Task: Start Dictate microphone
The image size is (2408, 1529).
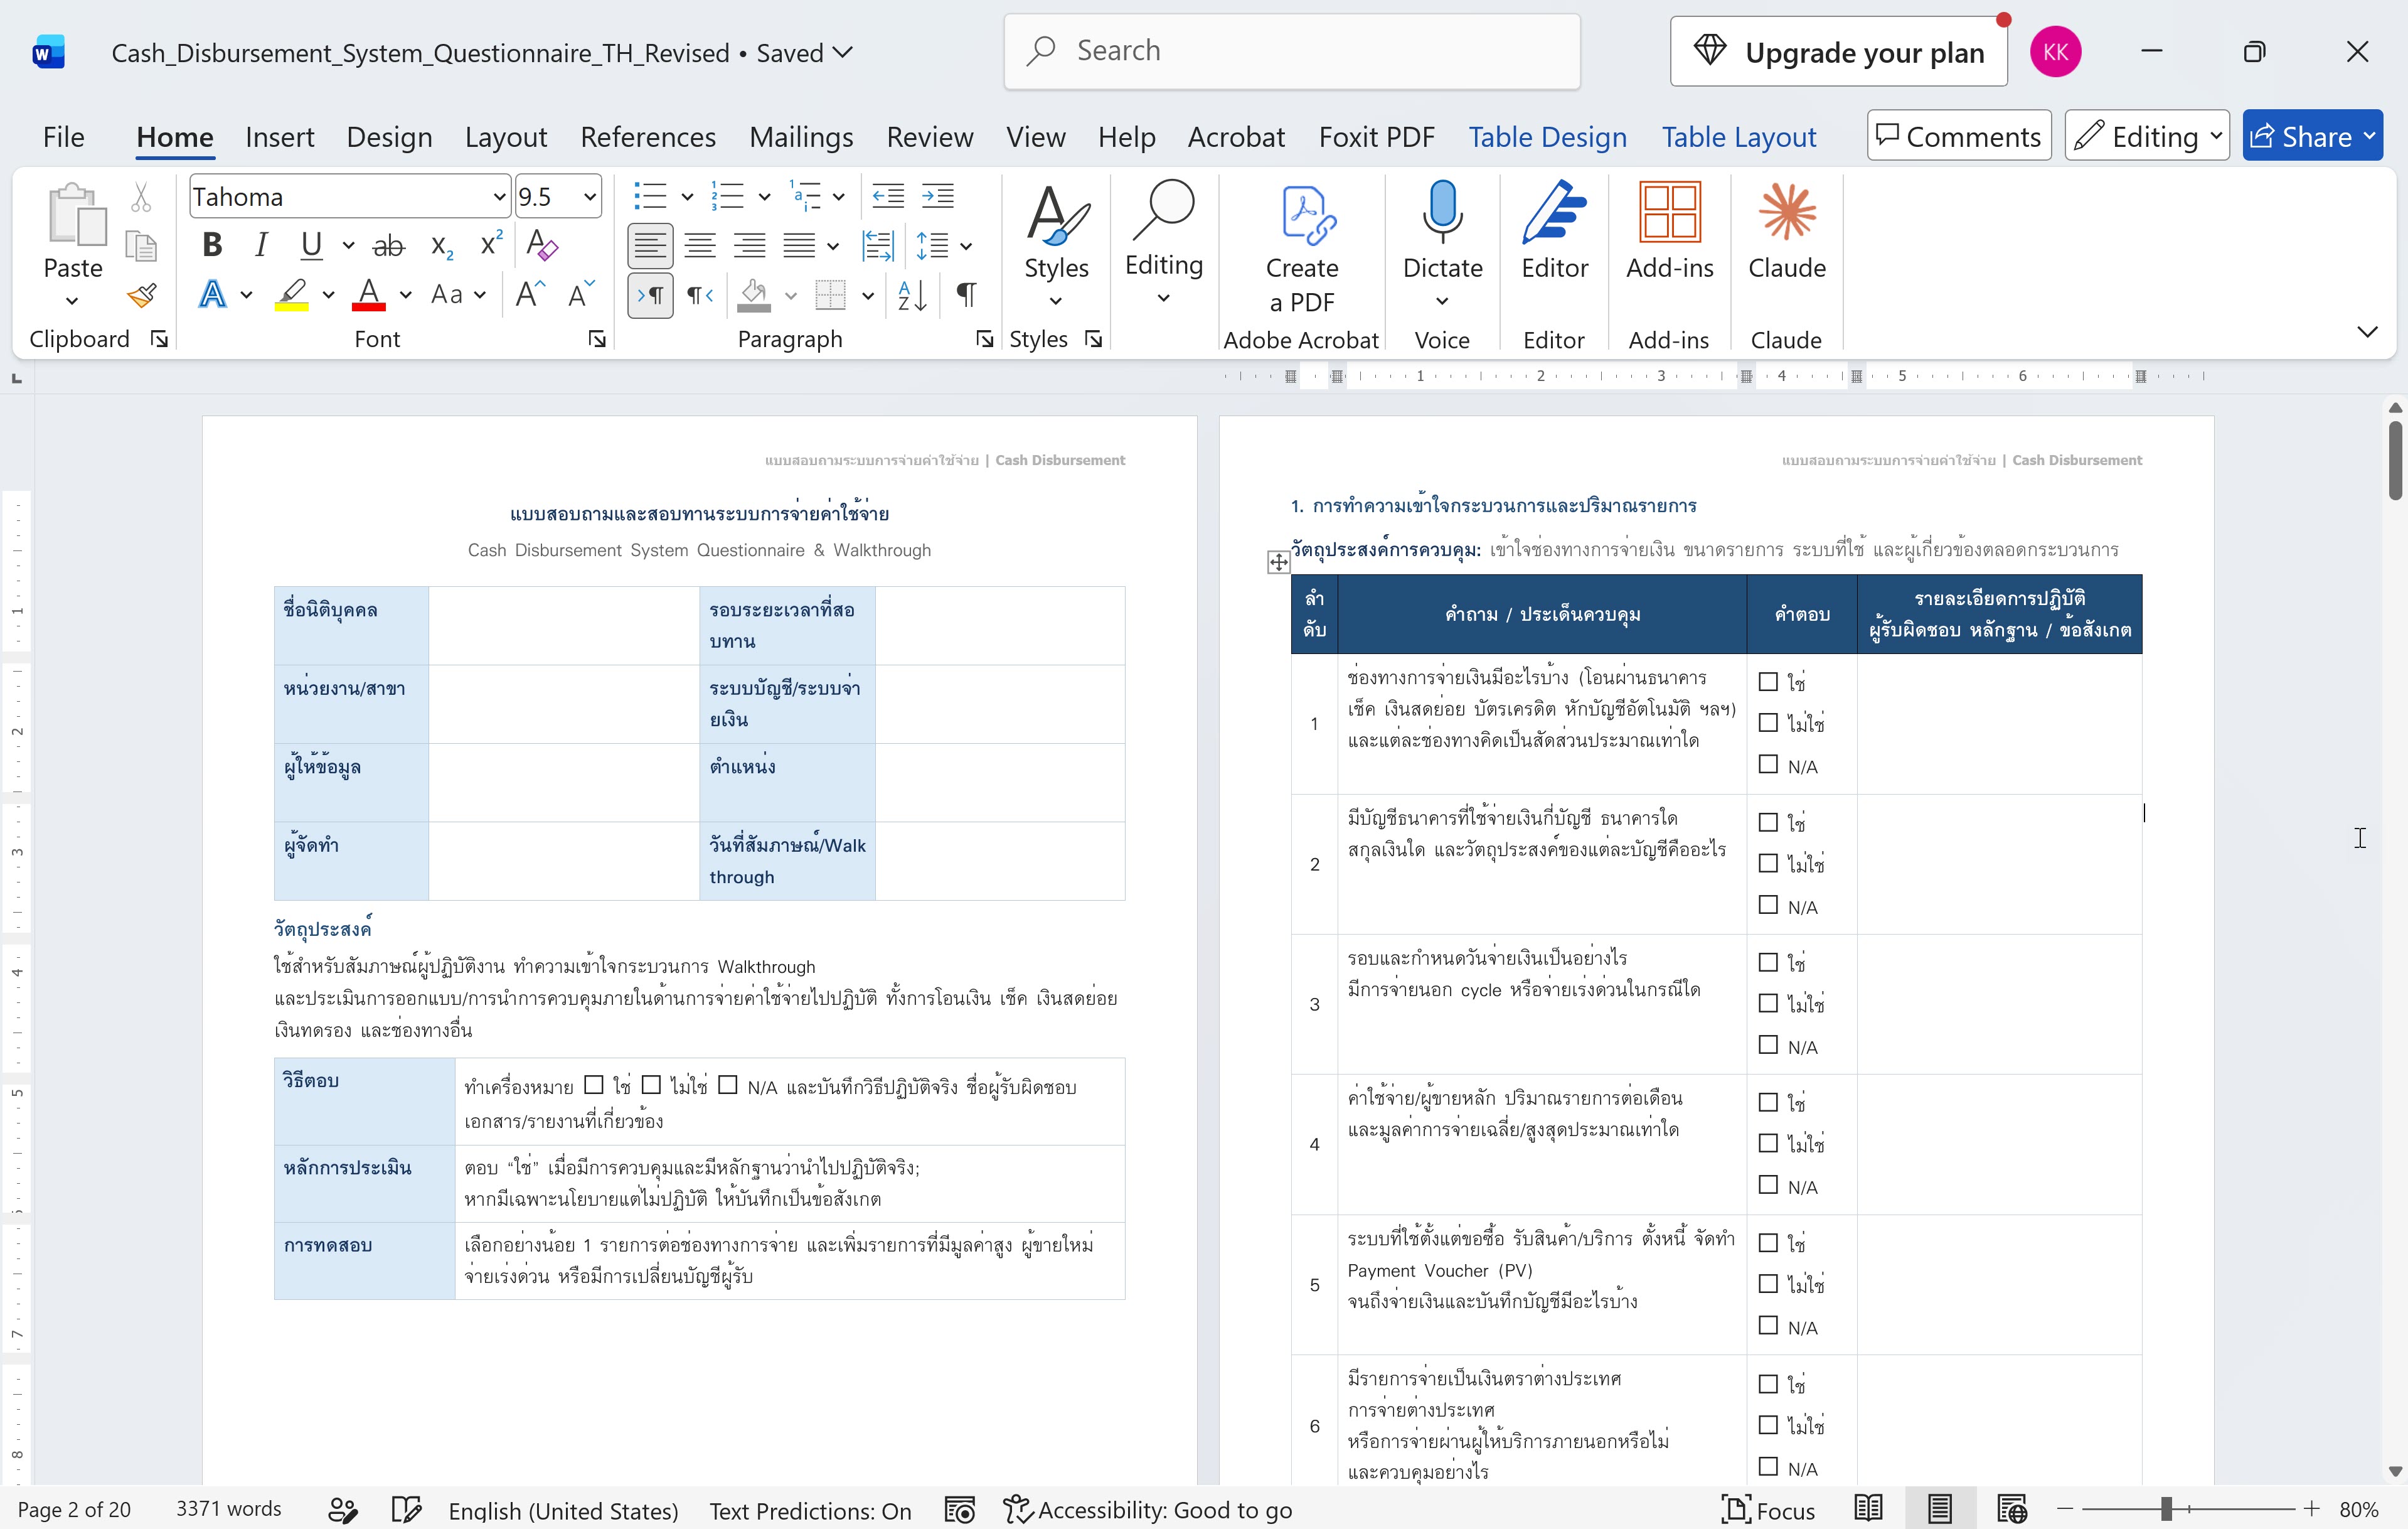Action: (x=1442, y=212)
